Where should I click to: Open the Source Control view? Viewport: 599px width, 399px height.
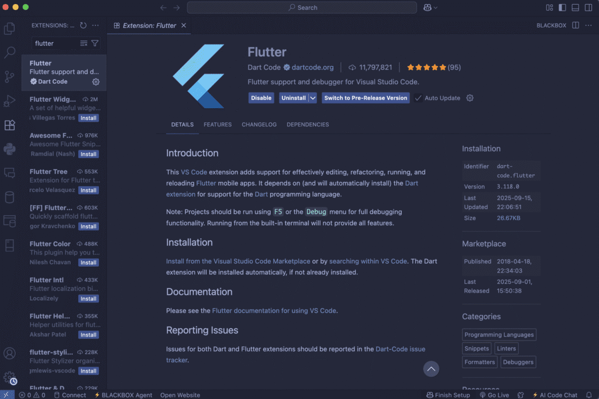[x=9, y=77]
